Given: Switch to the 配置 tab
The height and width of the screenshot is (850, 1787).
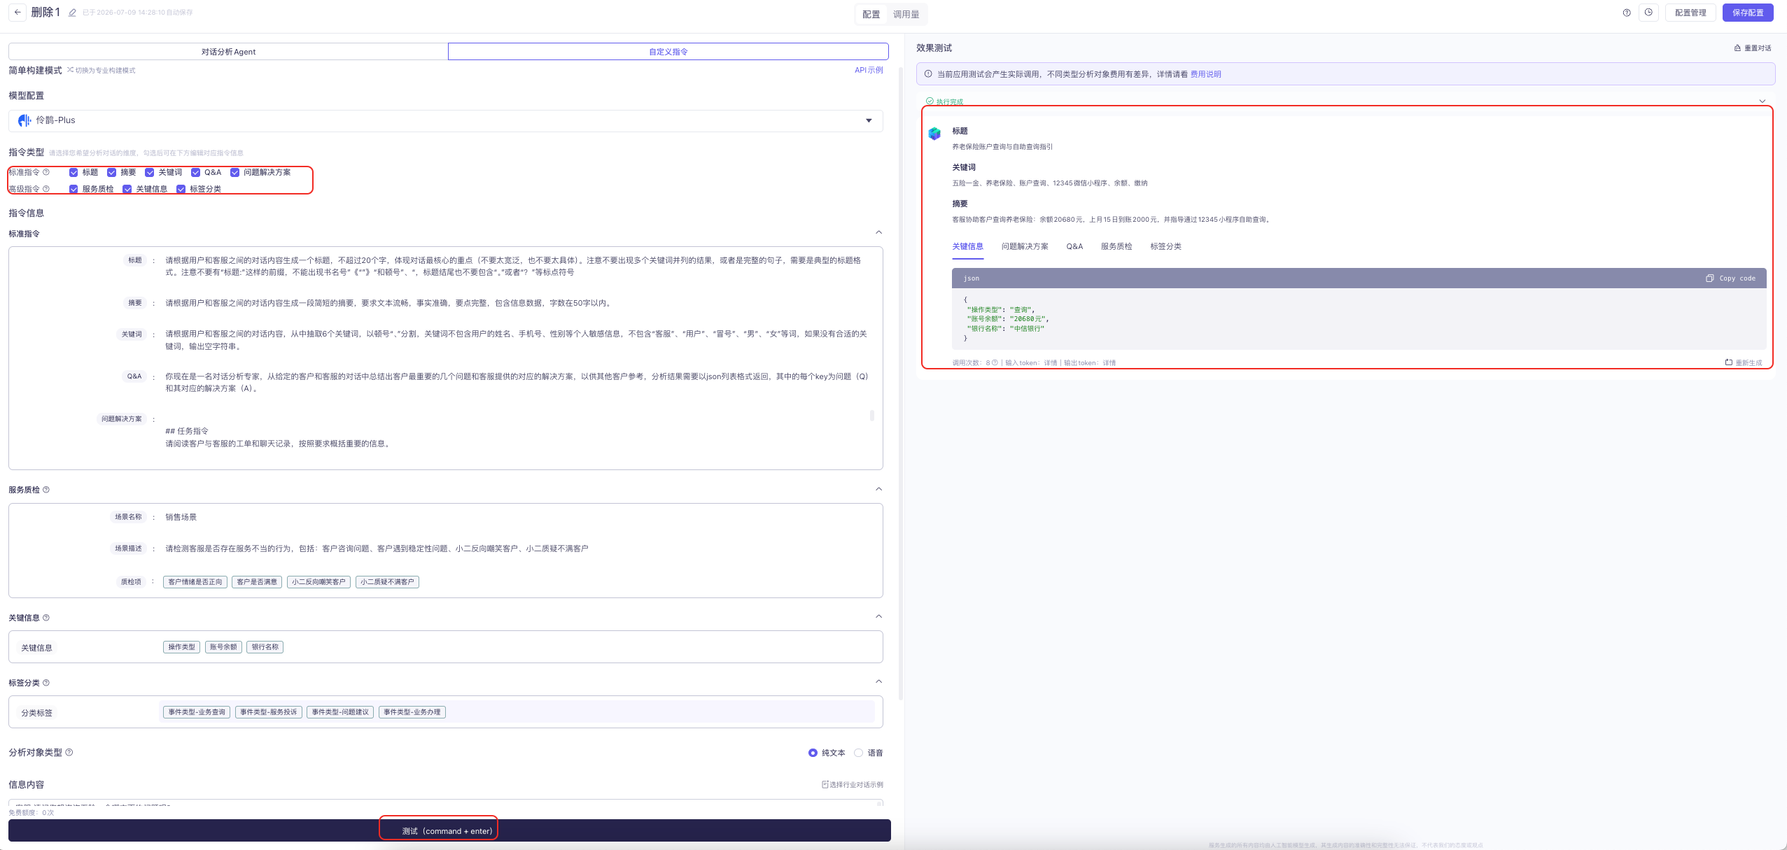Looking at the screenshot, I should pyautogui.click(x=871, y=14).
